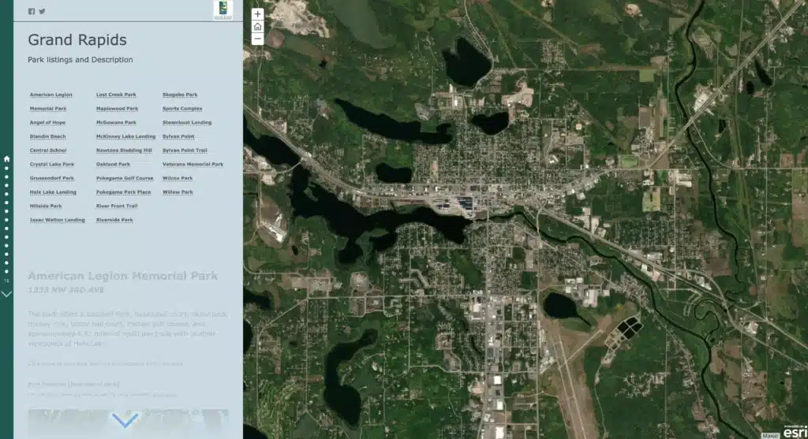Open the Veterans Memorial Park link
808x439 pixels.
(x=193, y=164)
